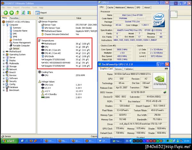Viewport: 192px width, 150px height.
Task: Click the Field column header
Action: (56, 18)
